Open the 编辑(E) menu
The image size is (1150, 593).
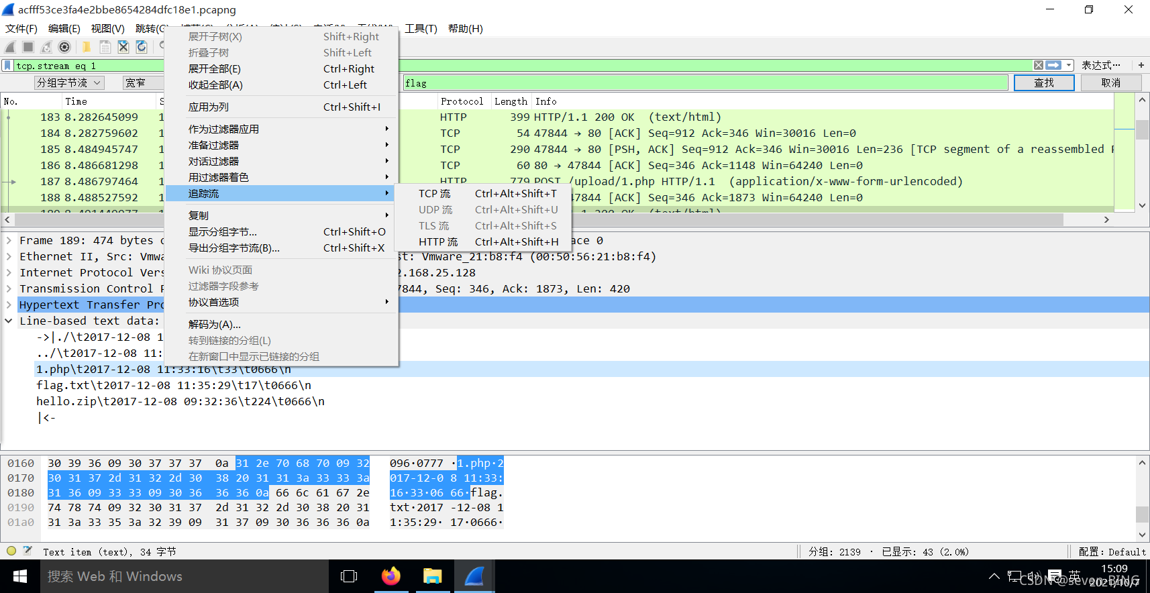tap(64, 28)
